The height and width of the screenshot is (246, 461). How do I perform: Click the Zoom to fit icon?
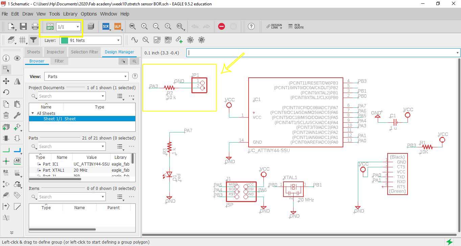coord(133,26)
